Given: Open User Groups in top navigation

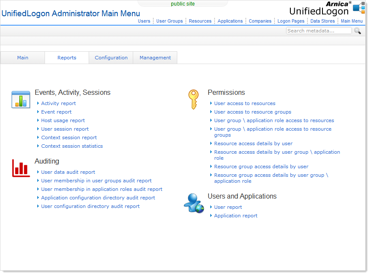Looking at the screenshot, I should coord(169,21).
